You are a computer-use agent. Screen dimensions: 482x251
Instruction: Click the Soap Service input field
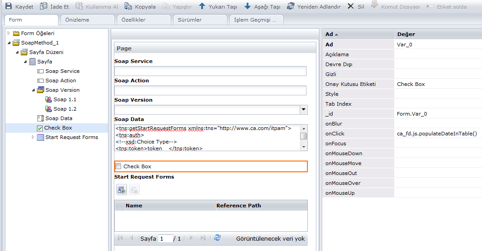tap(210, 71)
